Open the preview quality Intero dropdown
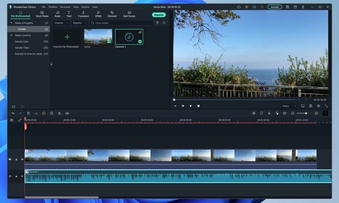The height and width of the screenshot is (203, 339). coord(289,106)
